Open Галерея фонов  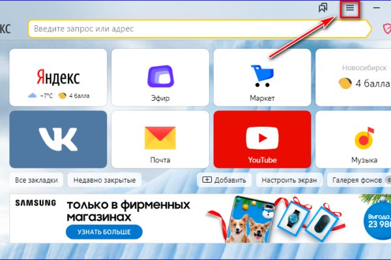tap(358, 180)
